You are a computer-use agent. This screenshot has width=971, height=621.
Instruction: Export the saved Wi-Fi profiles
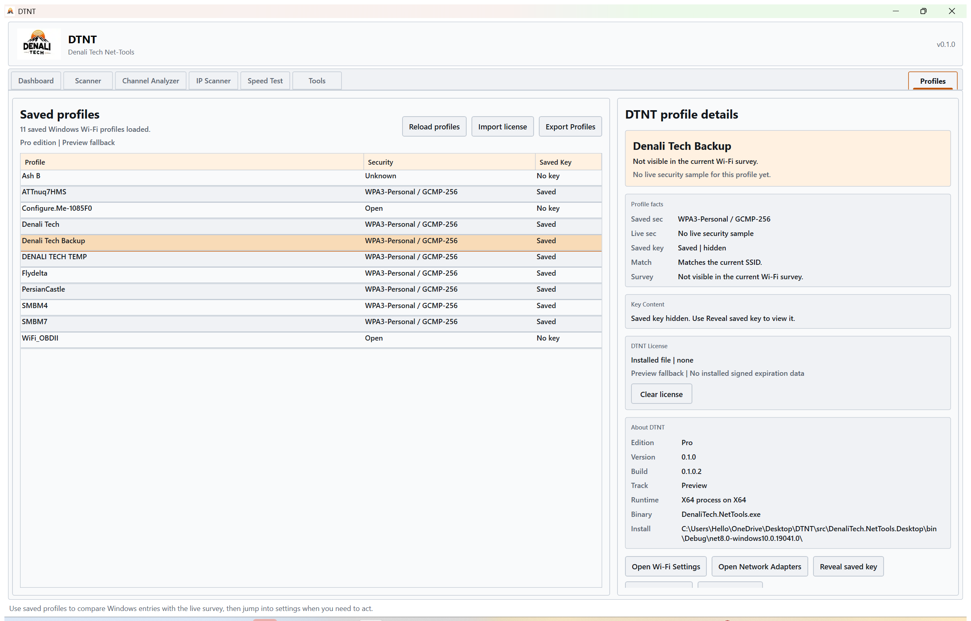pyautogui.click(x=570, y=126)
